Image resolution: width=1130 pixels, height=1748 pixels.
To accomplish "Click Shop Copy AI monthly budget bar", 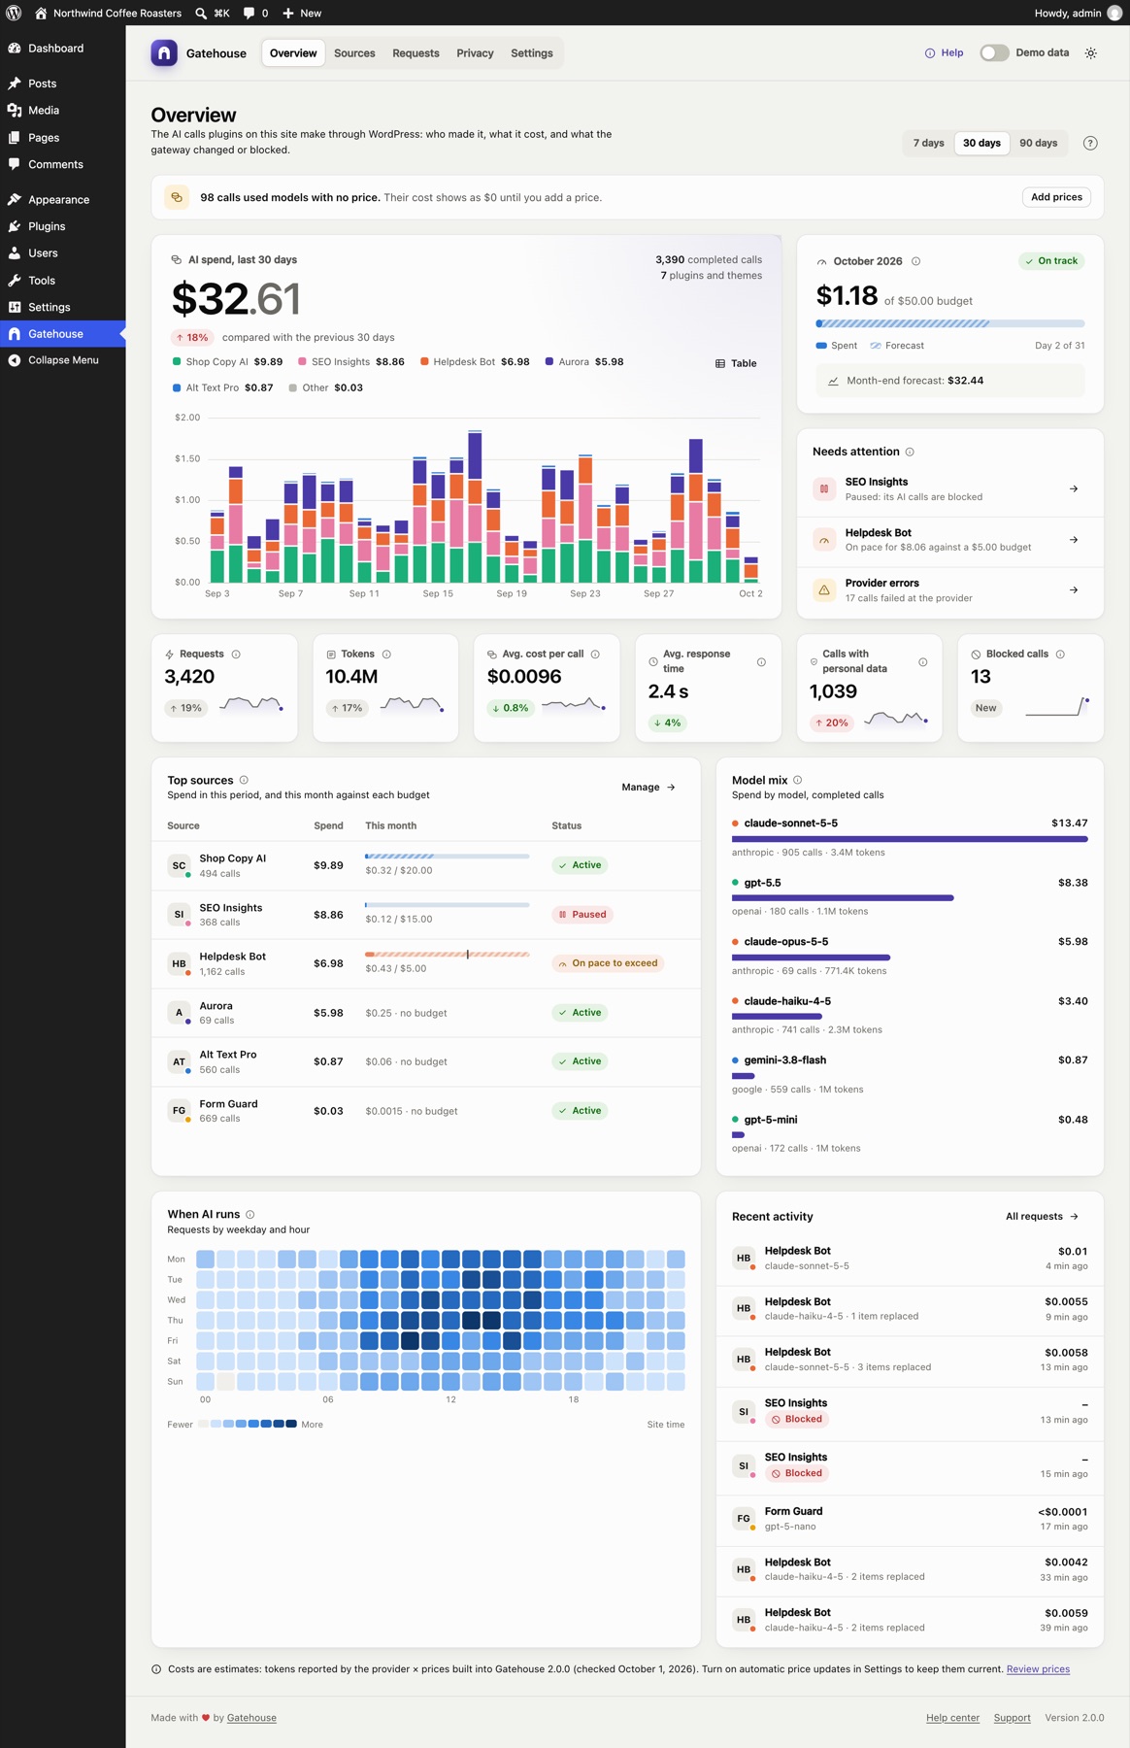I will point(447,857).
